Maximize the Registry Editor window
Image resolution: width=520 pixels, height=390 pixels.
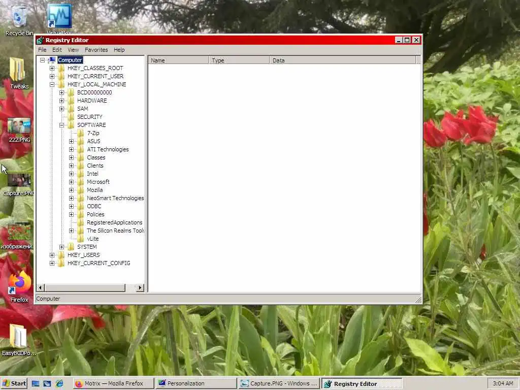407,40
